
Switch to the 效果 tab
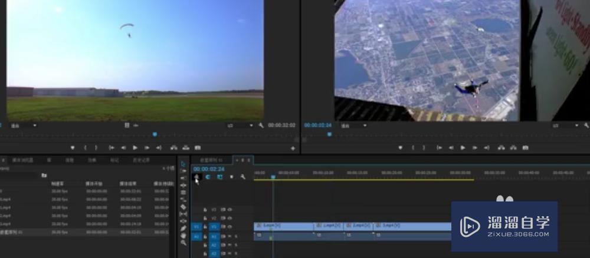[x=92, y=160]
